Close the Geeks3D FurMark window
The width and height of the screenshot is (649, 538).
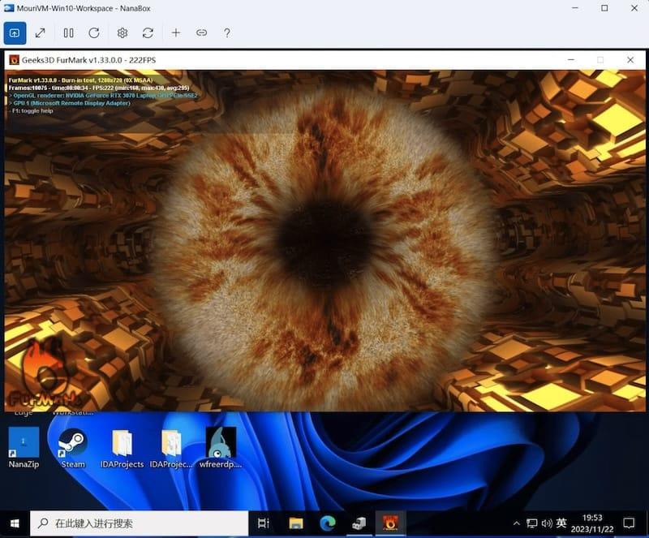(630, 60)
